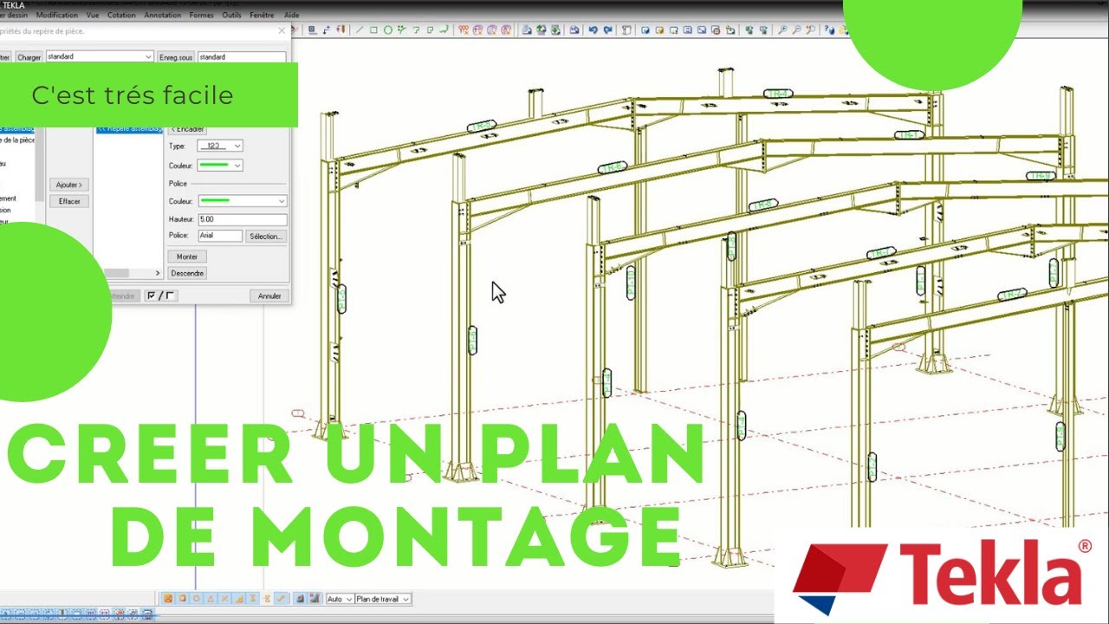Open the Cotation menu
The height and width of the screenshot is (624, 1109).
pyautogui.click(x=121, y=15)
